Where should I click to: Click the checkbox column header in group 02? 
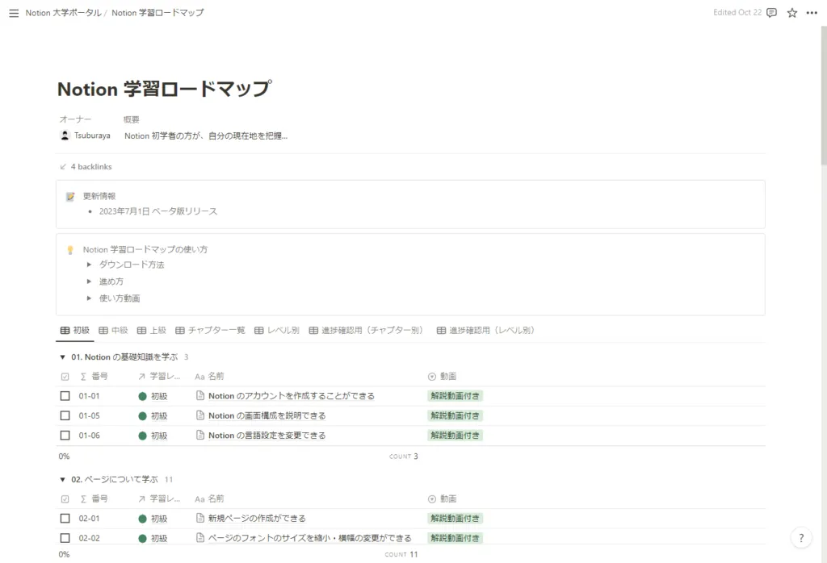(65, 498)
